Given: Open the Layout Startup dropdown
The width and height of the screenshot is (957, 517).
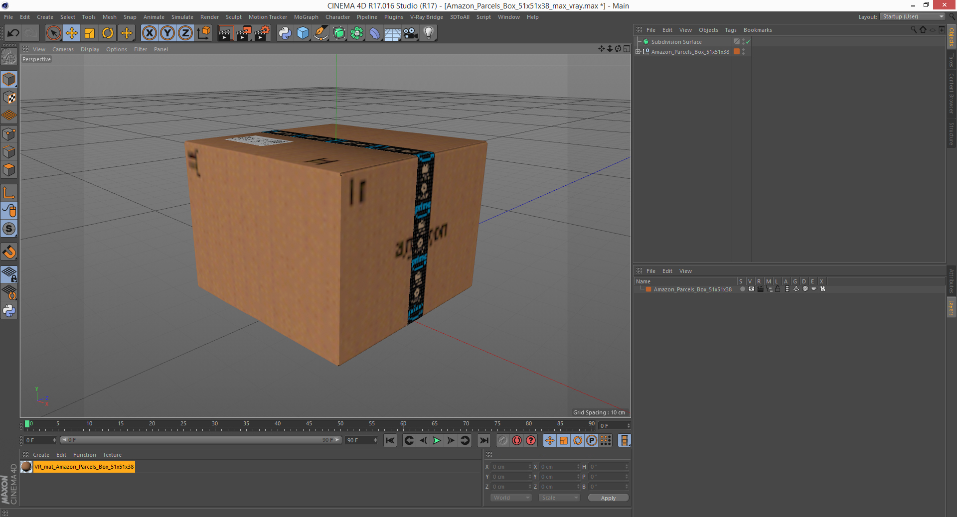Looking at the screenshot, I should (x=913, y=16).
